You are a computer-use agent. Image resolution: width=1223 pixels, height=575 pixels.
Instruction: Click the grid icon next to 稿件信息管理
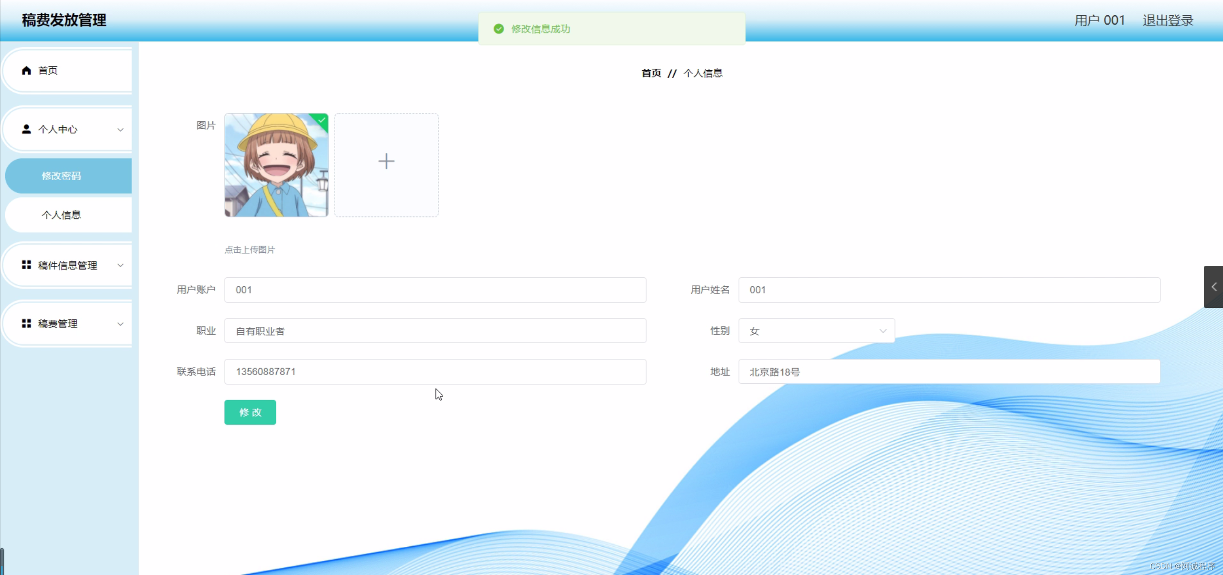(x=26, y=265)
